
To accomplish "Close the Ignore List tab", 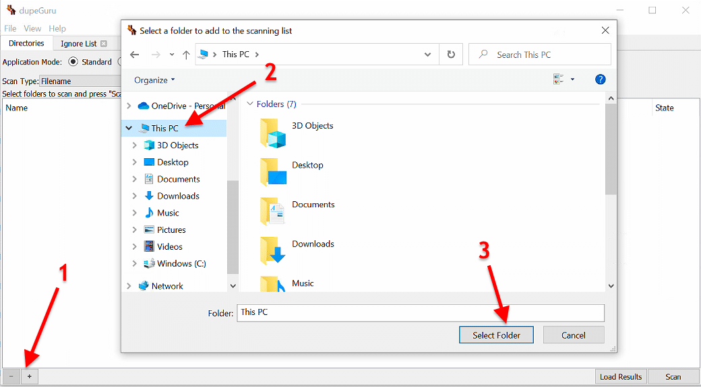I will click(x=104, y=43).
